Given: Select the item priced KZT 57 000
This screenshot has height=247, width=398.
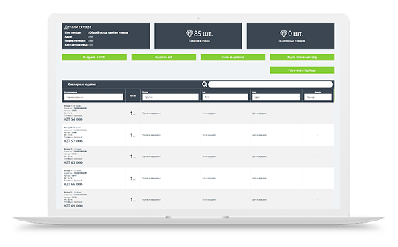Looking at the screenshot, I should (x=198, y=135).
